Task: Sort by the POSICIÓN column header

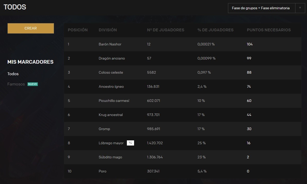Action: coord(78,30)
